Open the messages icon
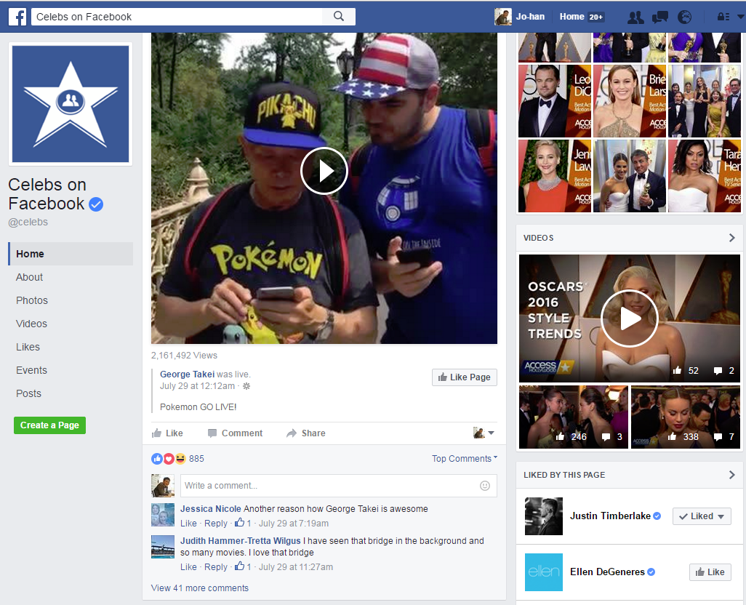 click(x=660, y=17)
